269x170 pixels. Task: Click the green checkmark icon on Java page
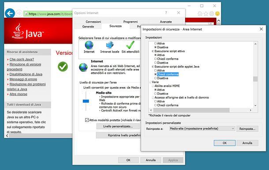click(x=63, y=67)
